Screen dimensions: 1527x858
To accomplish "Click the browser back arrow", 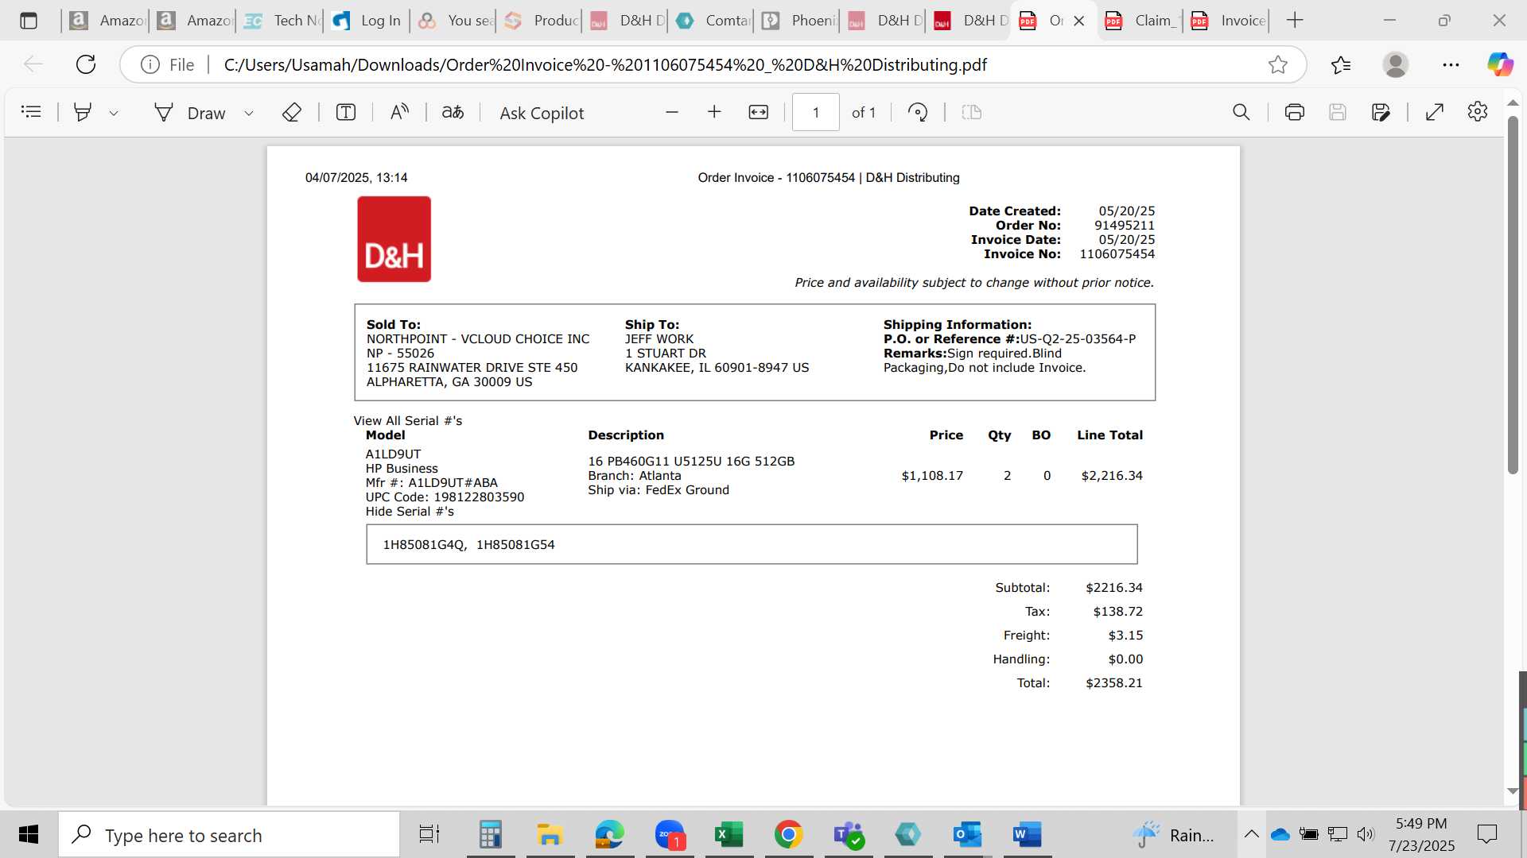I will tap(33, 64).
